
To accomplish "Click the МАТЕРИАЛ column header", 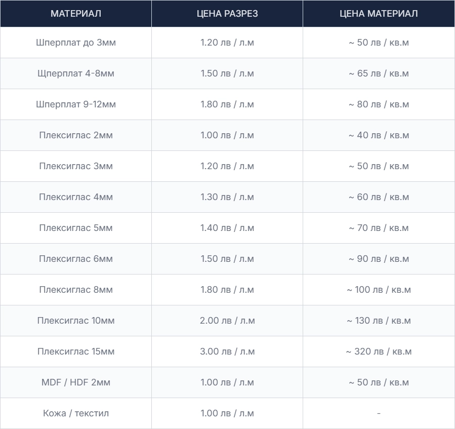I will click(76, 14).
